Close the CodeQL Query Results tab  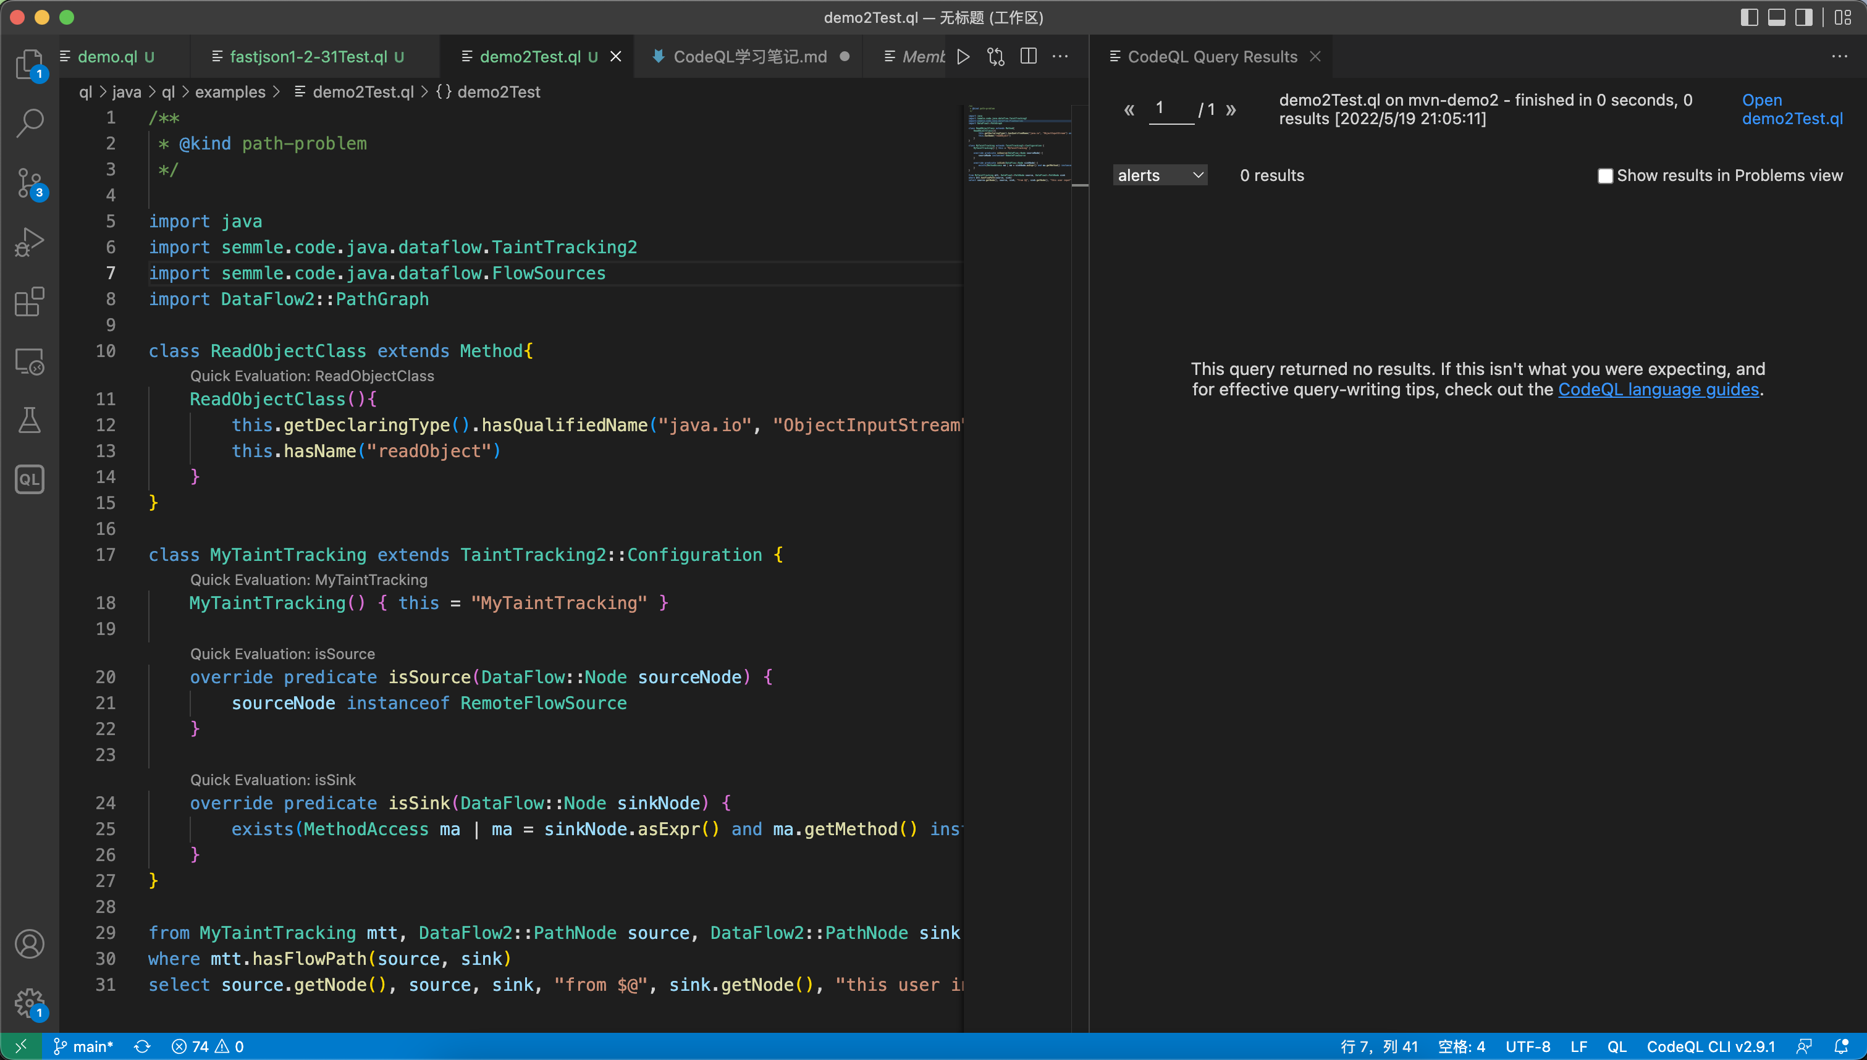[1315, 57]
